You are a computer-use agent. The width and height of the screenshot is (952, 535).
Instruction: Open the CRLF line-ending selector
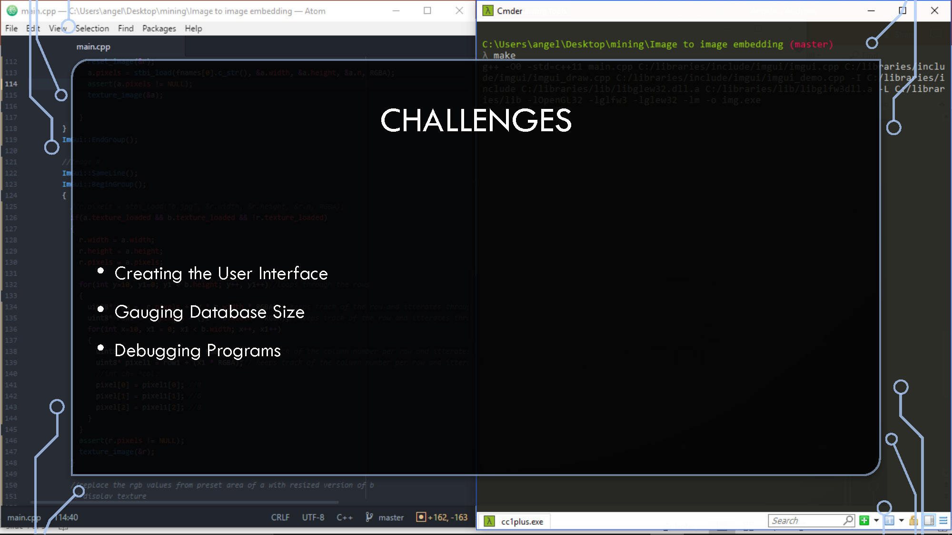pyautogui.click(x=280, y=517)
